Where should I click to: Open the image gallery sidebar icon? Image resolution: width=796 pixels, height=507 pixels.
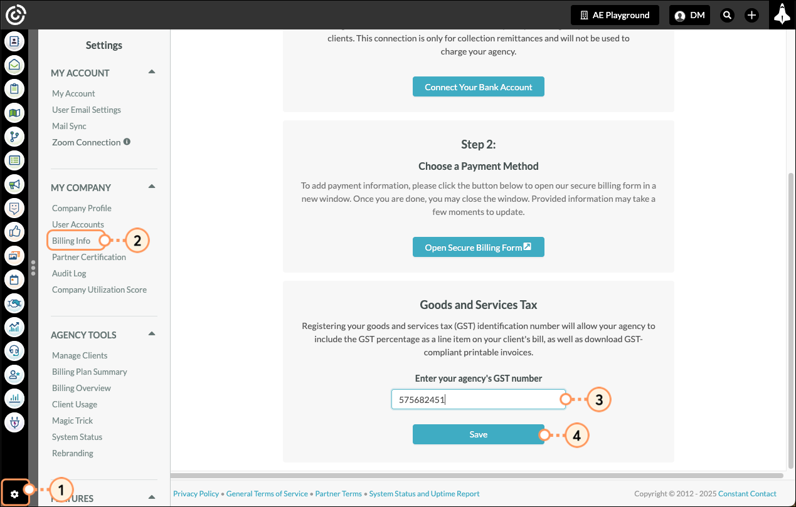click(x=14, y=256)
